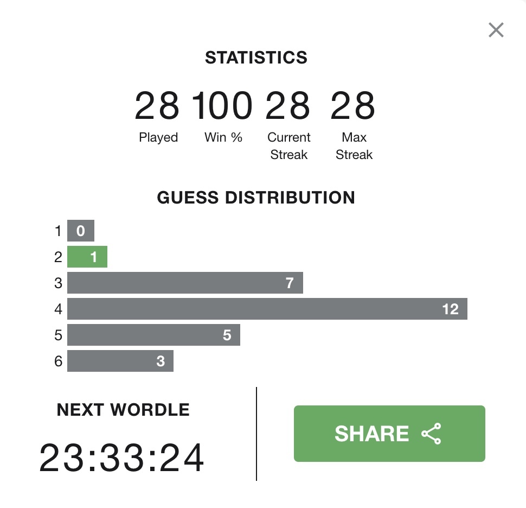Select the 6-guess bar showing 3
Screen dimensions: 526x508
(120, 361)
